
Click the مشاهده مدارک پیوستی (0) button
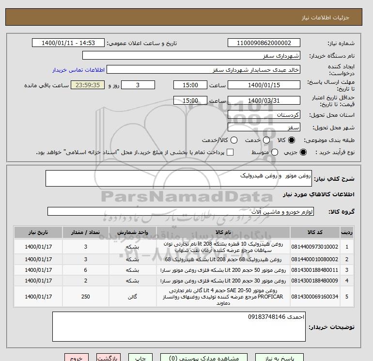204,358
